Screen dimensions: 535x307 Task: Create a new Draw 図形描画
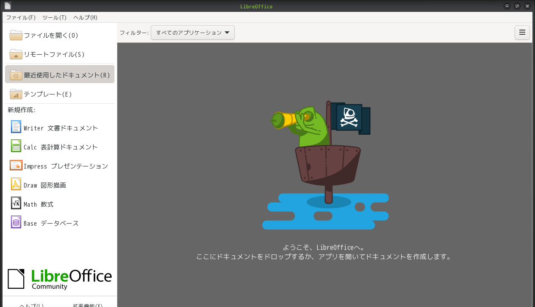[x=60, y=185]
